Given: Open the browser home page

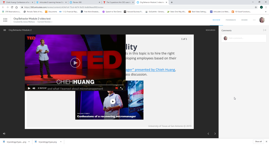Looking at the screenshot, I should pos(16,7).
